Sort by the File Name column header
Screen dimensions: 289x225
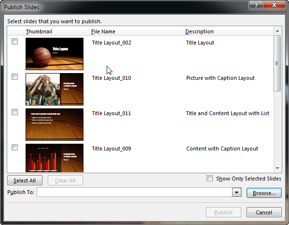tap(136, 31)
